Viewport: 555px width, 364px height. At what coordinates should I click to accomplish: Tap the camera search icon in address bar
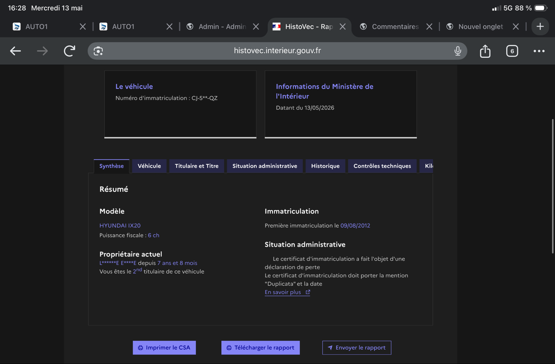click(98, 51)
